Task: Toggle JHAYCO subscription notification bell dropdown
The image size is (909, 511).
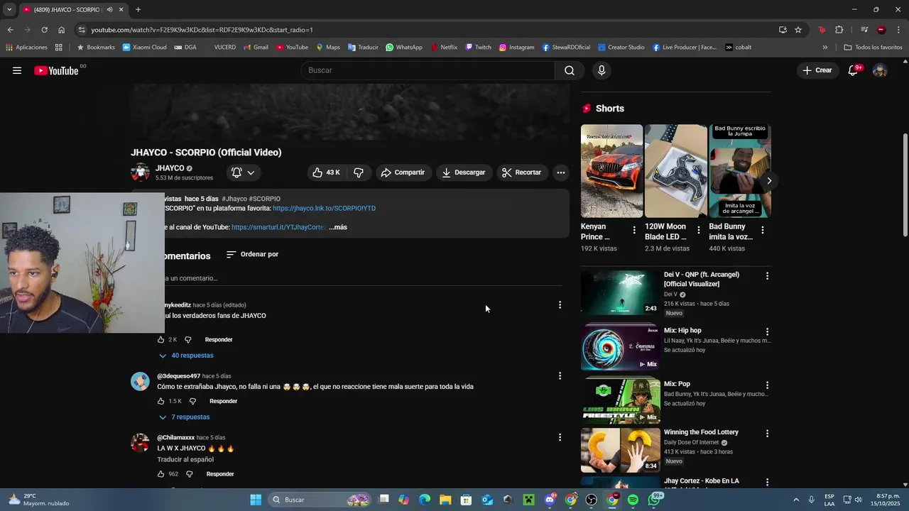Action: point(243,172)
